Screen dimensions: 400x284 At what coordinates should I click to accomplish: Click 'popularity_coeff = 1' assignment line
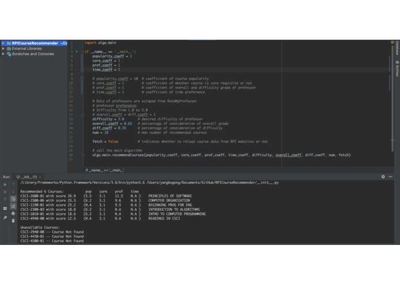point(112,56)
